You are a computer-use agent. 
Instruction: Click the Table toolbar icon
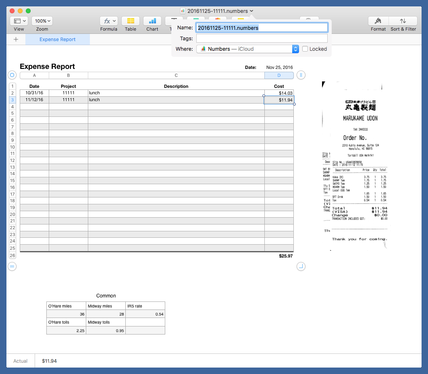(x=130, y=21)
